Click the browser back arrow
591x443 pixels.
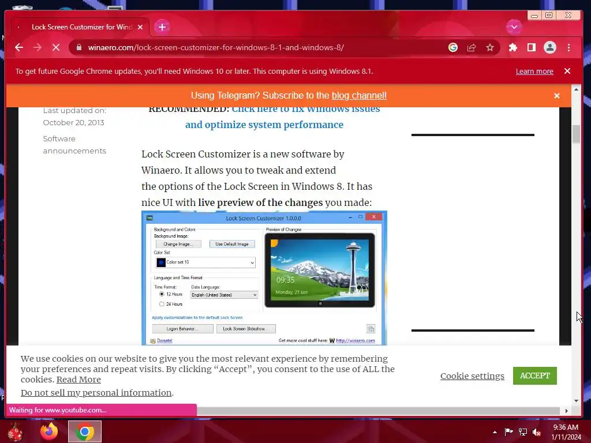click(x=19, y=47)
